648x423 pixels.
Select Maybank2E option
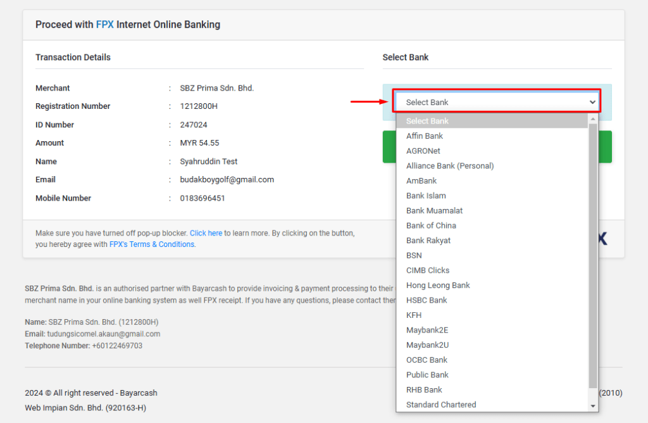(492, 330)
